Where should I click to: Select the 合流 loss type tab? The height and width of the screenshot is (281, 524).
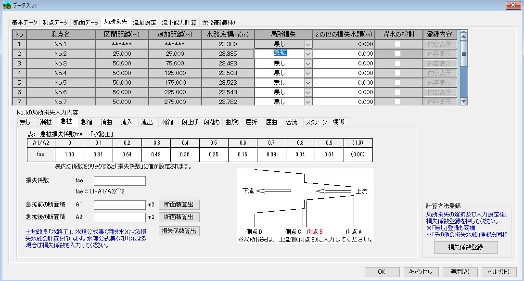[292, 122]
